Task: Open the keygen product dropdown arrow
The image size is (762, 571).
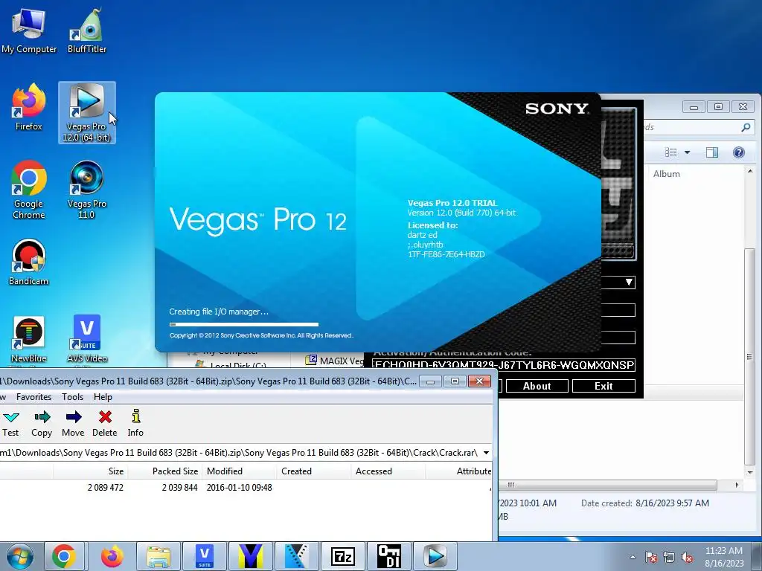Action: coord(629,282)
